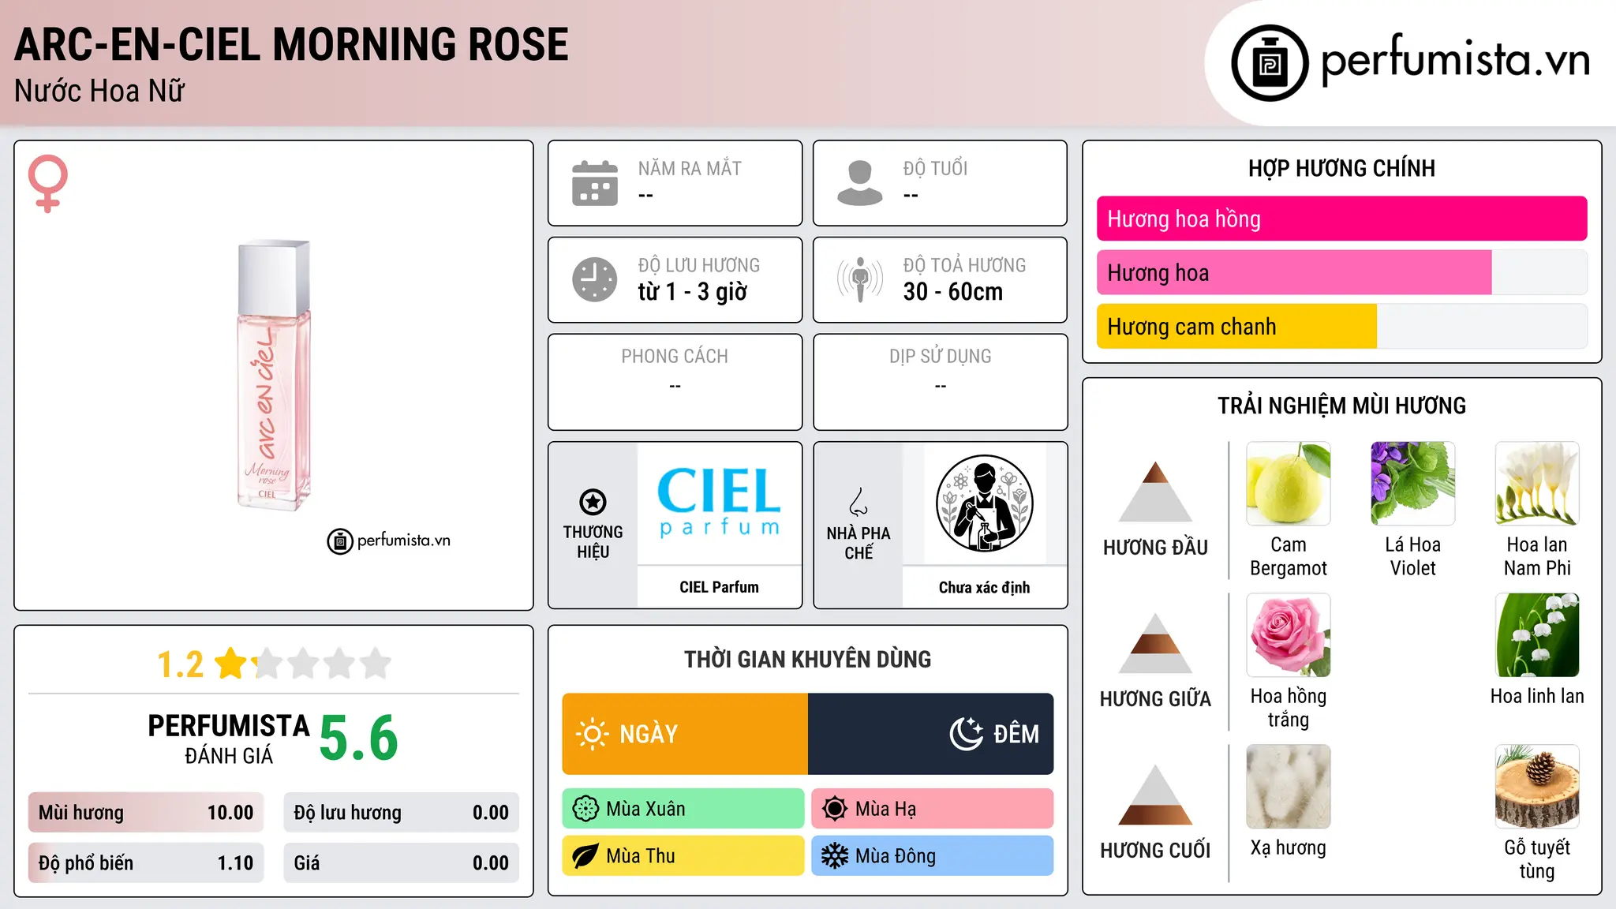Select the Mùa Thu season tag
Viewport: 1616px width, 909px height.
tap(683, 856)
